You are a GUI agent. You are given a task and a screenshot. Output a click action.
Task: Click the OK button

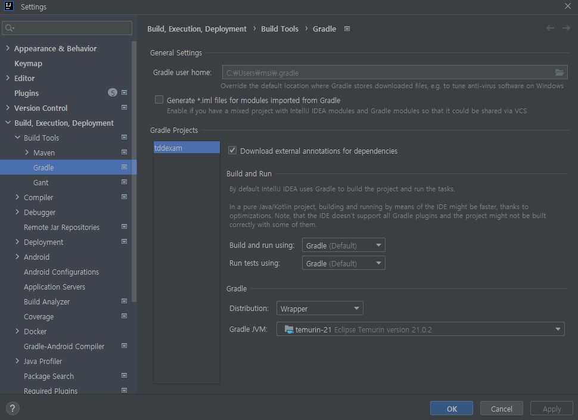tap(451, 408)
